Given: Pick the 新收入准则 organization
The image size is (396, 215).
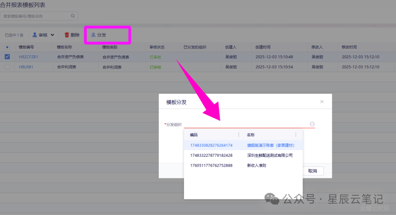Looking at the screenshot, I should 256,165.
